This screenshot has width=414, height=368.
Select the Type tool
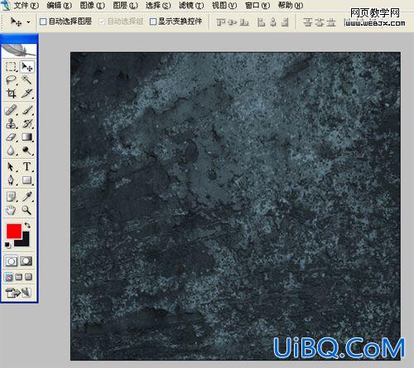pyautogui.click(x=27, y=166)
